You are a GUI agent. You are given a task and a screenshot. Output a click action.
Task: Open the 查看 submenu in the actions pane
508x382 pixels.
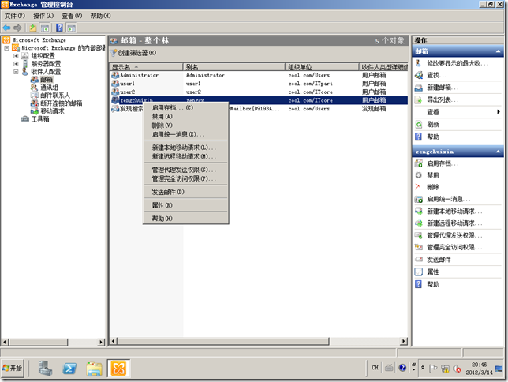tap(499, 112)
